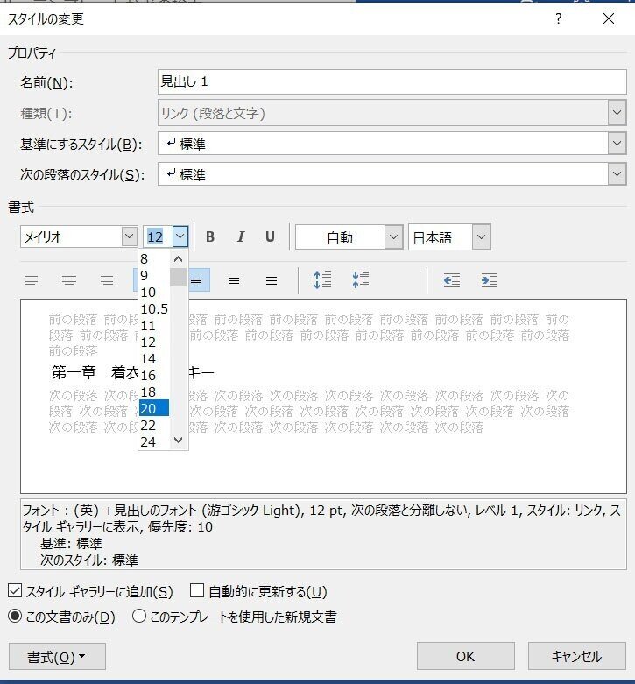Click the font size input showing 12
Image resolution: width=635 pixels, height=684 pixels.
point(158,236)
